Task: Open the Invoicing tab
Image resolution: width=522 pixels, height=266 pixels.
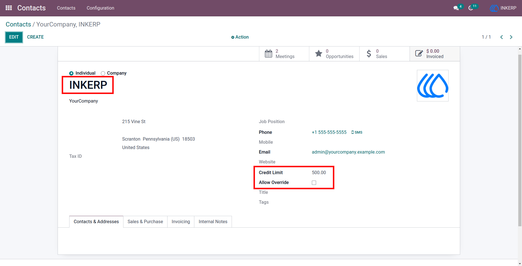Action: pos(181,222)
